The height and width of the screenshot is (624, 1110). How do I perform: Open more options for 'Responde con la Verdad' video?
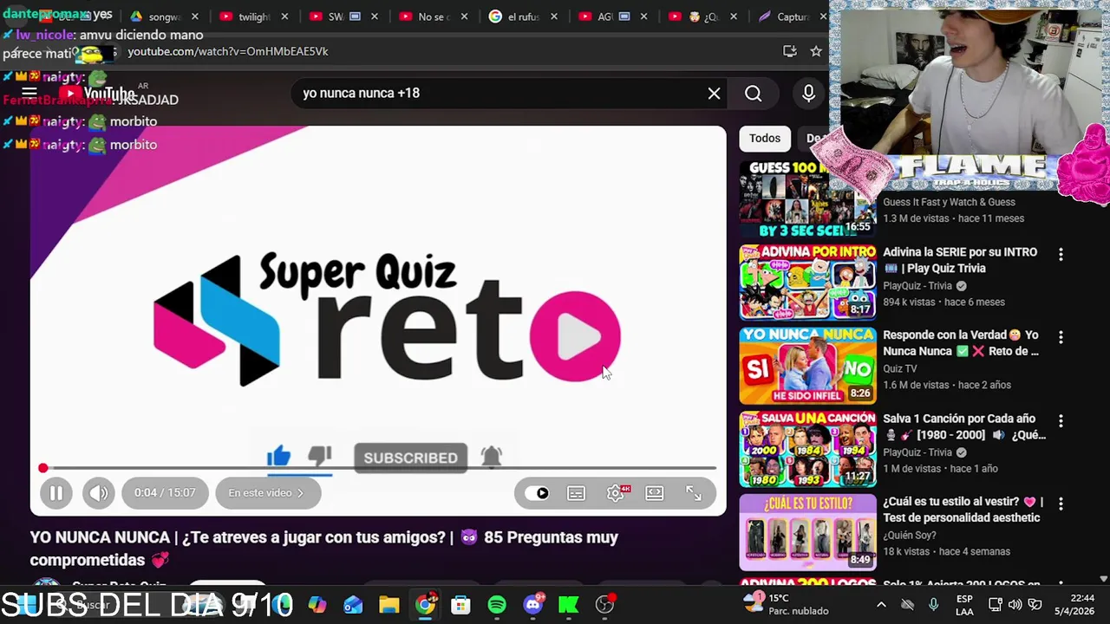click(x=1061, y=337)
